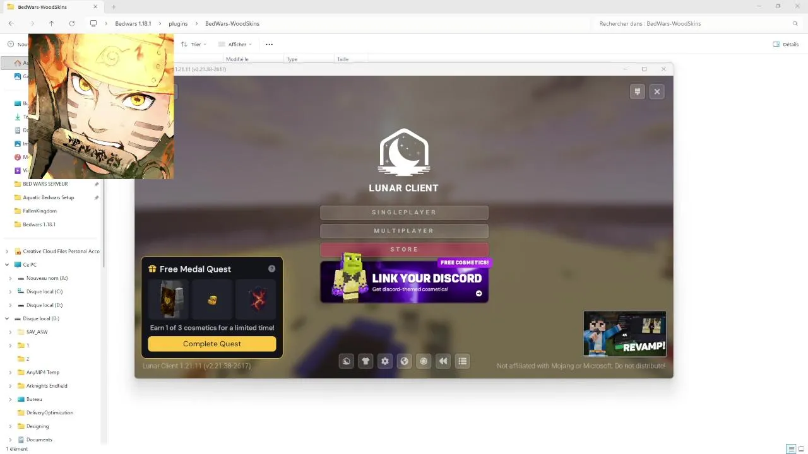Open Lunar Client settings gear icon
The width and height of the screenshot is (808, 454).
pos(385,361)
